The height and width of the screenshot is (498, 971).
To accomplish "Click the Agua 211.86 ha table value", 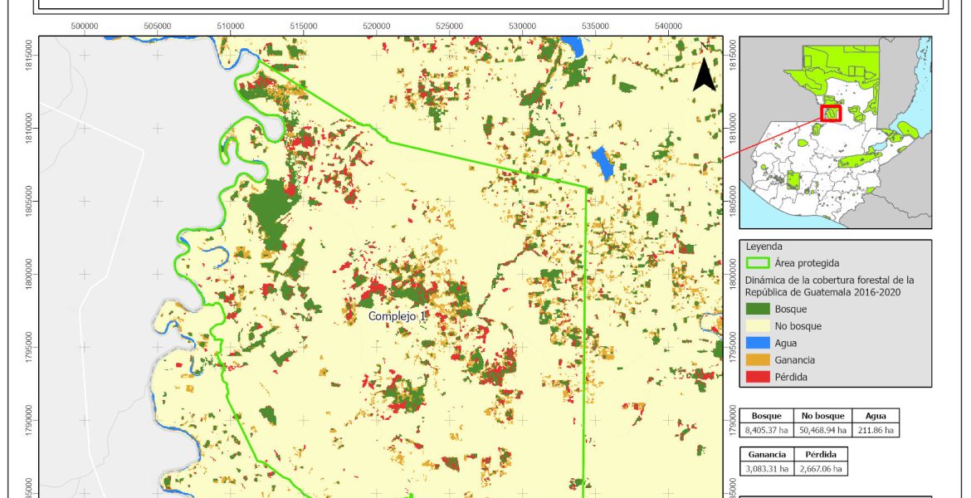I will pos(876,430).
